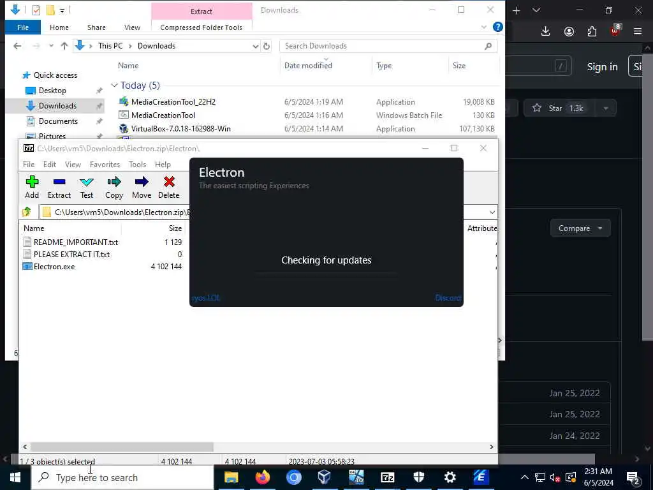Select Documents in navigation pane

pos(58,121)
